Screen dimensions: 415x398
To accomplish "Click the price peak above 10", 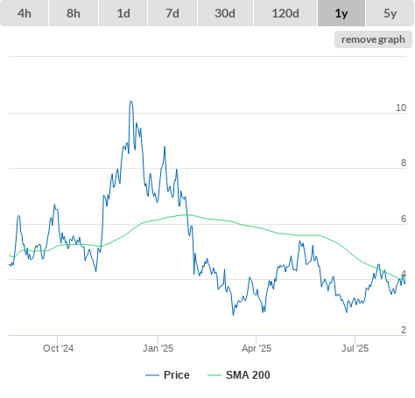I will [131, 101].
